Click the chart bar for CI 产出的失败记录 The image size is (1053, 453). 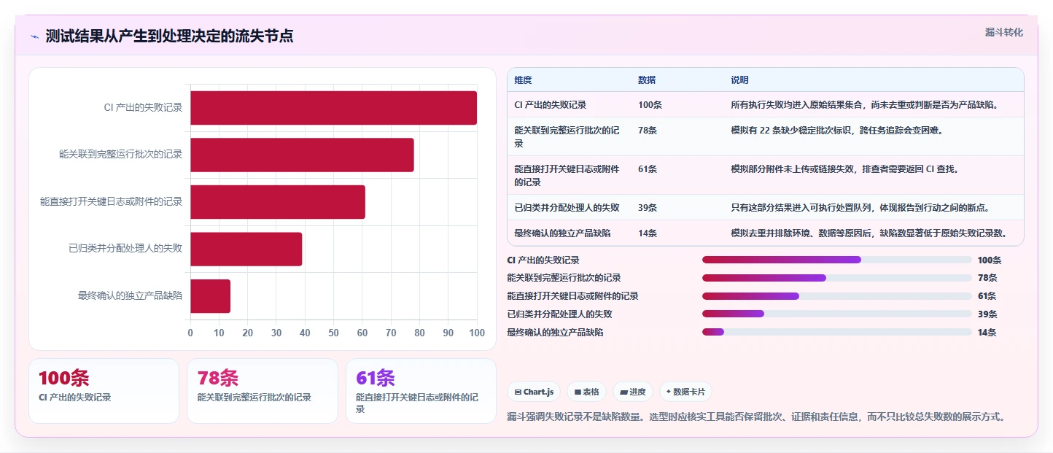pos(333,108)
